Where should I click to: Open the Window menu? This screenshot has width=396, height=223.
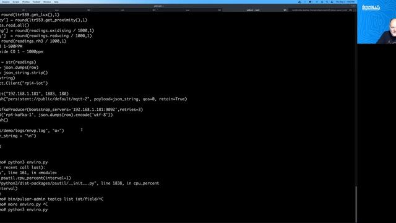47,2
